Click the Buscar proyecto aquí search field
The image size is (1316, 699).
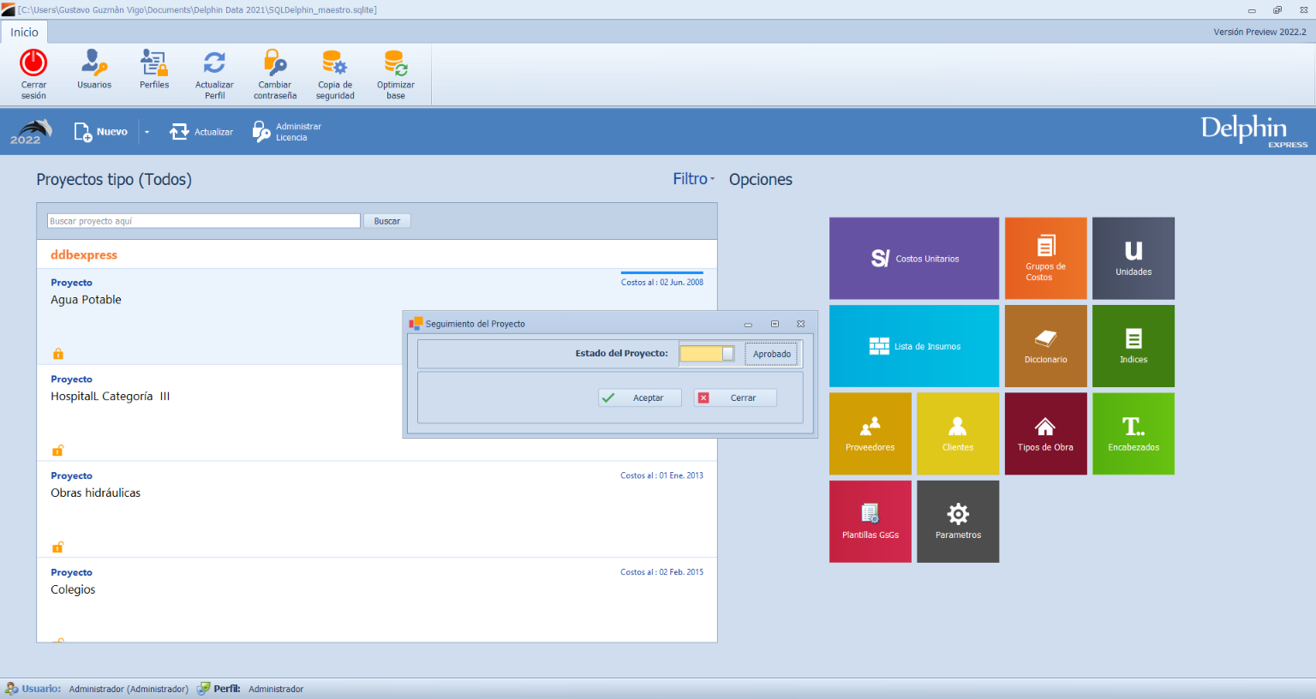click(x=203, y=221)
